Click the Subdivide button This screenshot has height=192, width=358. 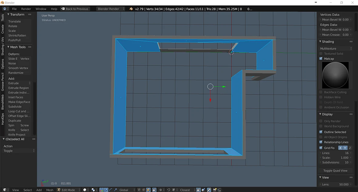(x=19, y=107)
